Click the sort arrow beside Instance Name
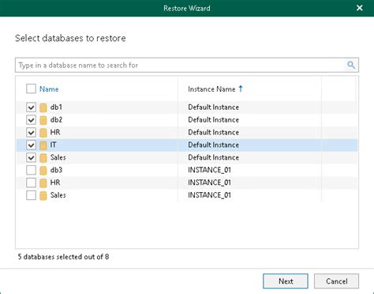Viewport: 374px width, 294px height. 241,89
